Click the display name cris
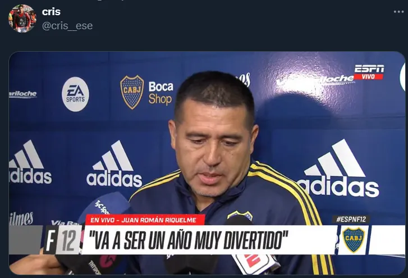 coord(51,12)
